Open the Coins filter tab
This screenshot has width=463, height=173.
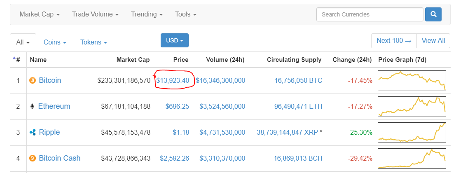(55, 42)
